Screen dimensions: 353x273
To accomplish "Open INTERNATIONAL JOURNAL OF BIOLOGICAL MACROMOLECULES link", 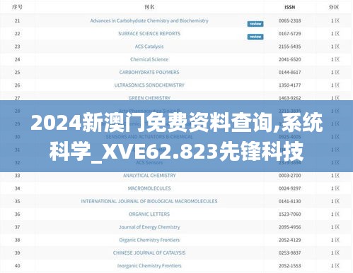I will click(x=149, y=201).
